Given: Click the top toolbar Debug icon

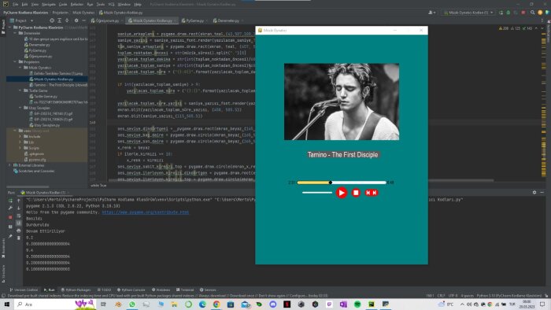Looking at the screenshot, I should (x=508, y=13).
